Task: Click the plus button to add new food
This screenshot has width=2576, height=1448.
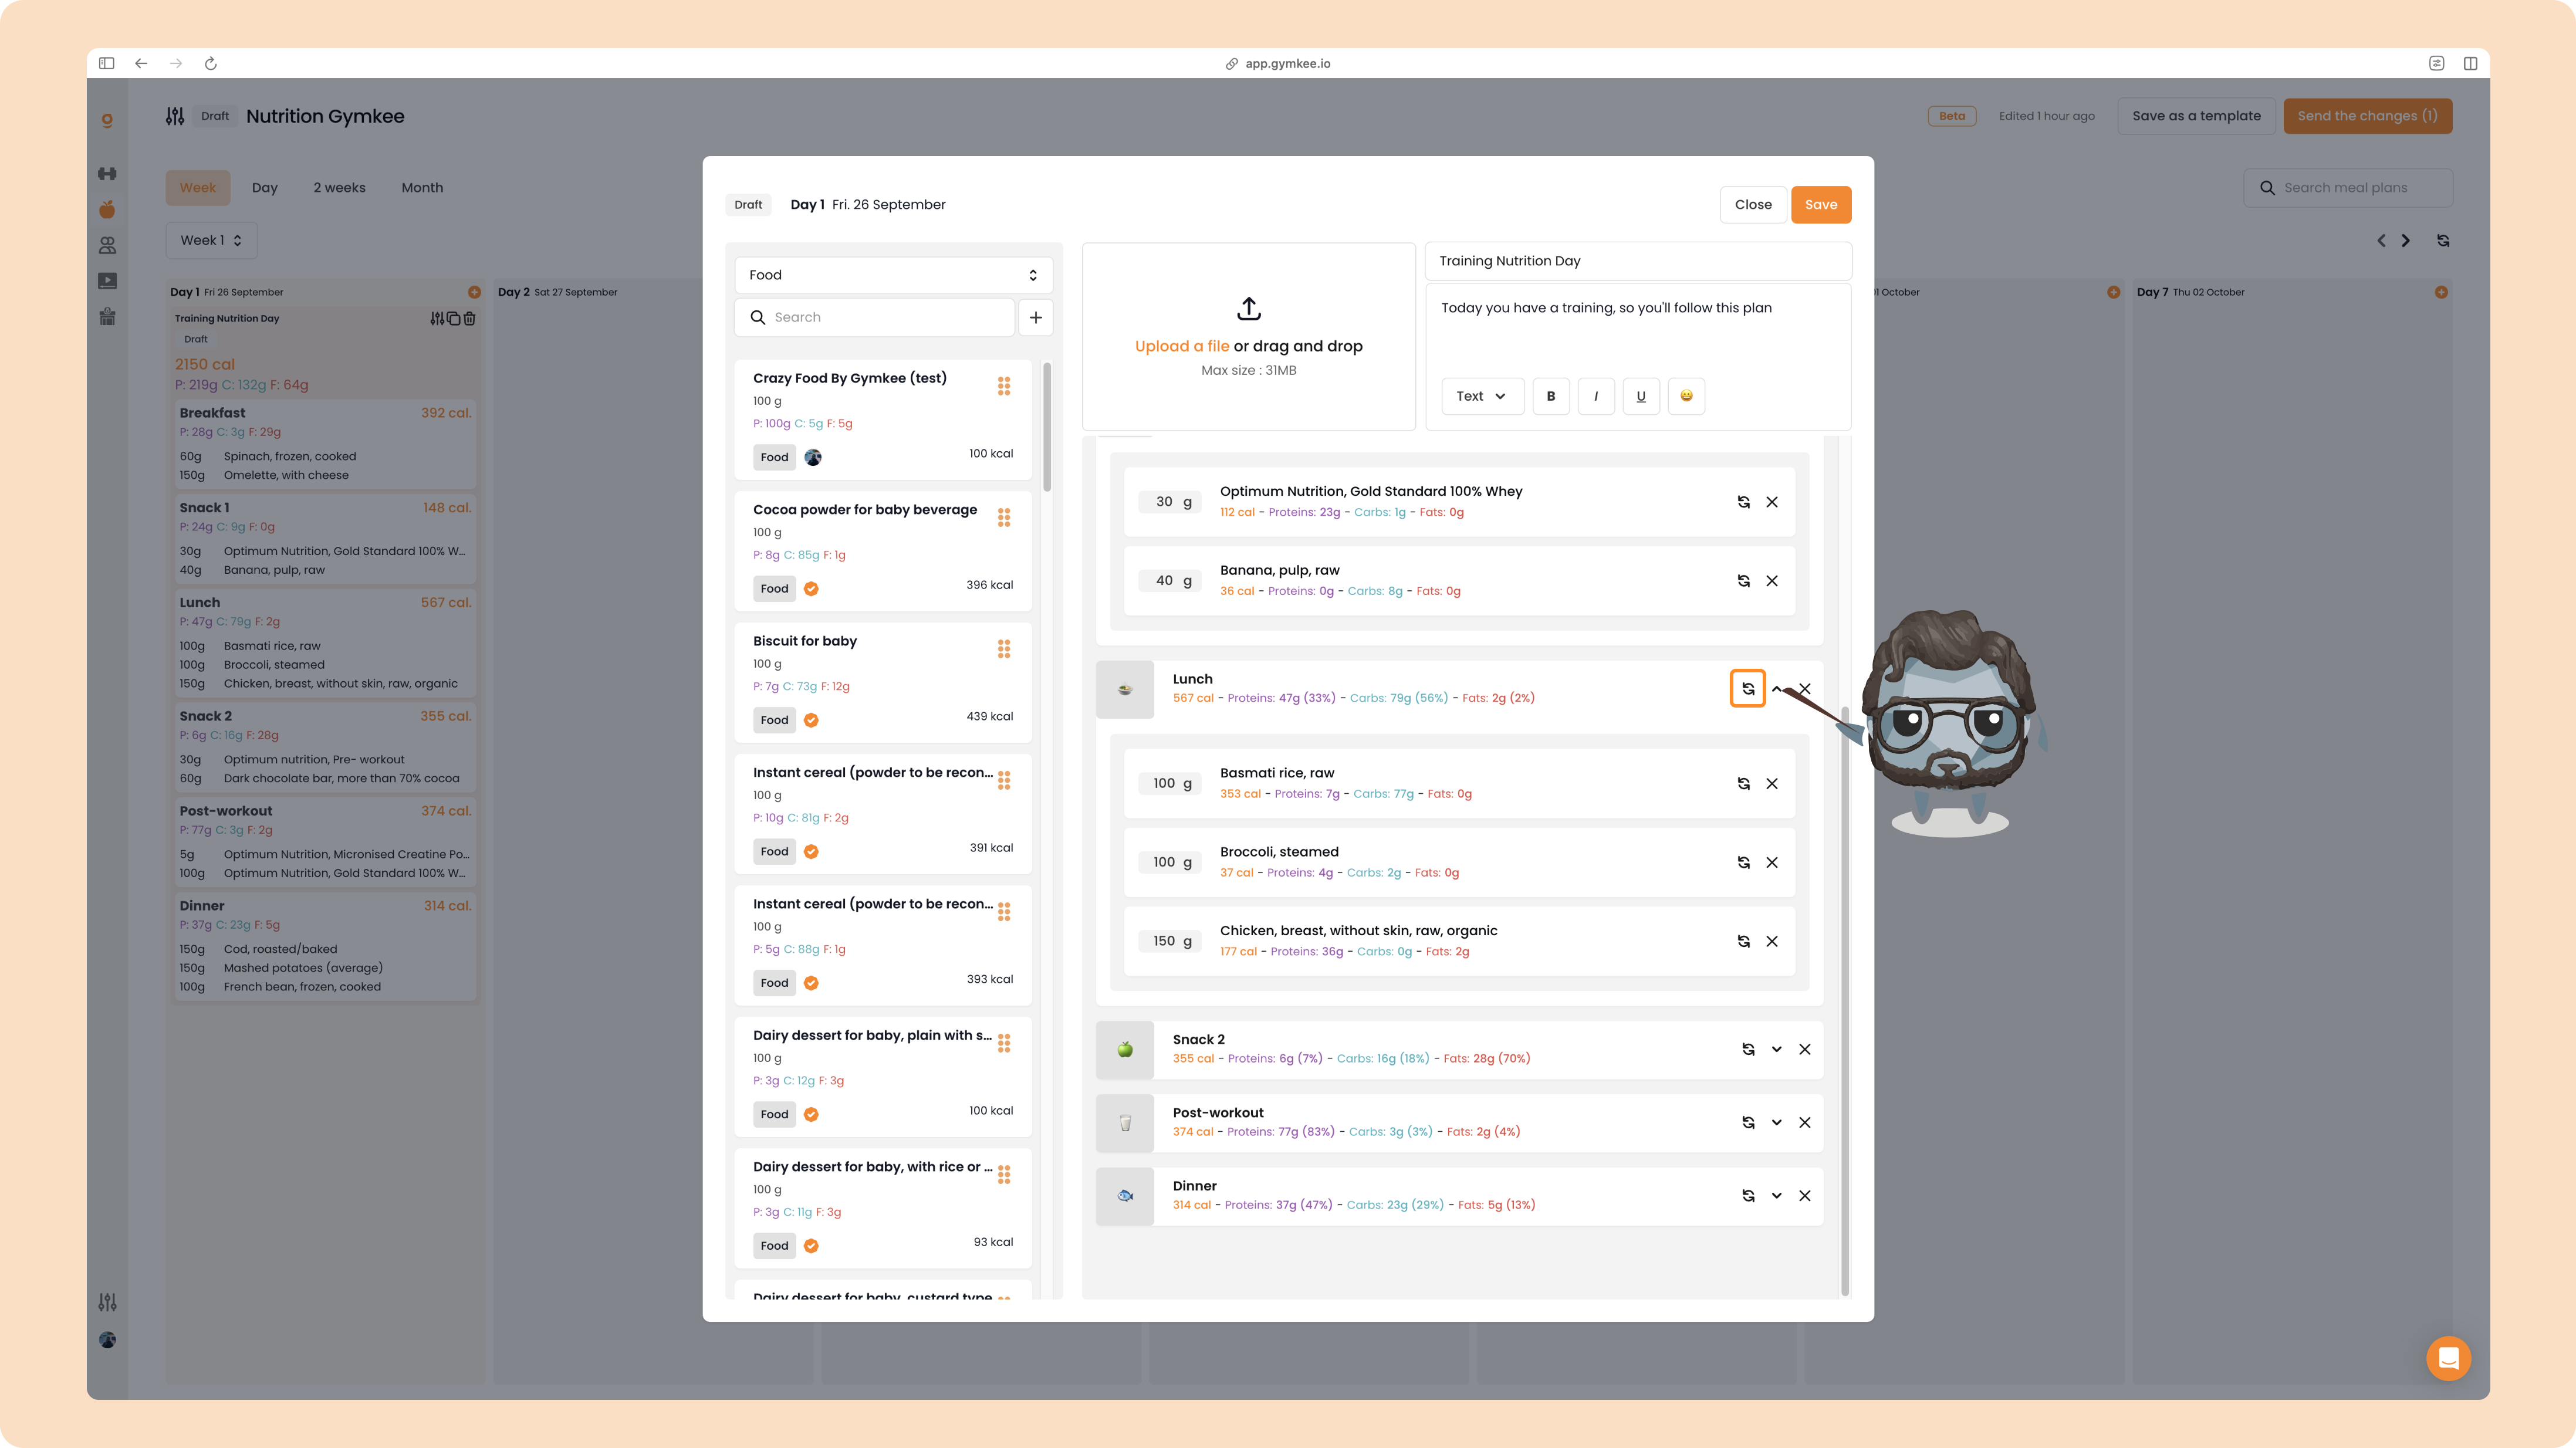Action: pyautogui.click(x=1036, y=317)
